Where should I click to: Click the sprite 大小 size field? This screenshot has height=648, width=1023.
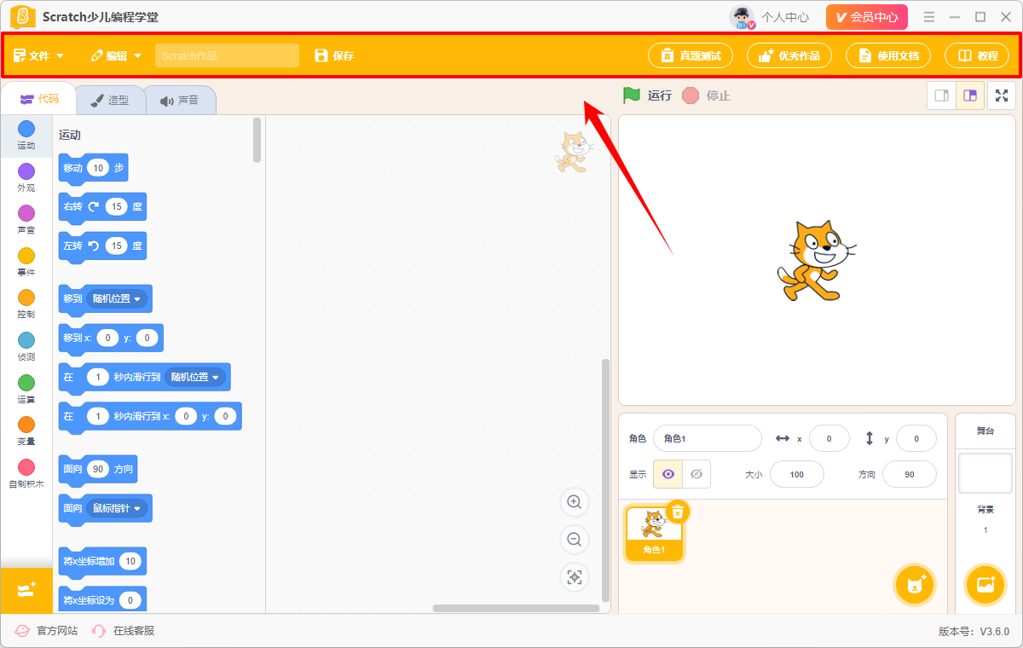[x=796, y=474]
